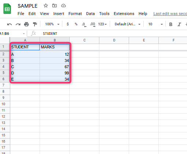Click the Move to folder icon
187x154 pixels.
coord(55,5)
